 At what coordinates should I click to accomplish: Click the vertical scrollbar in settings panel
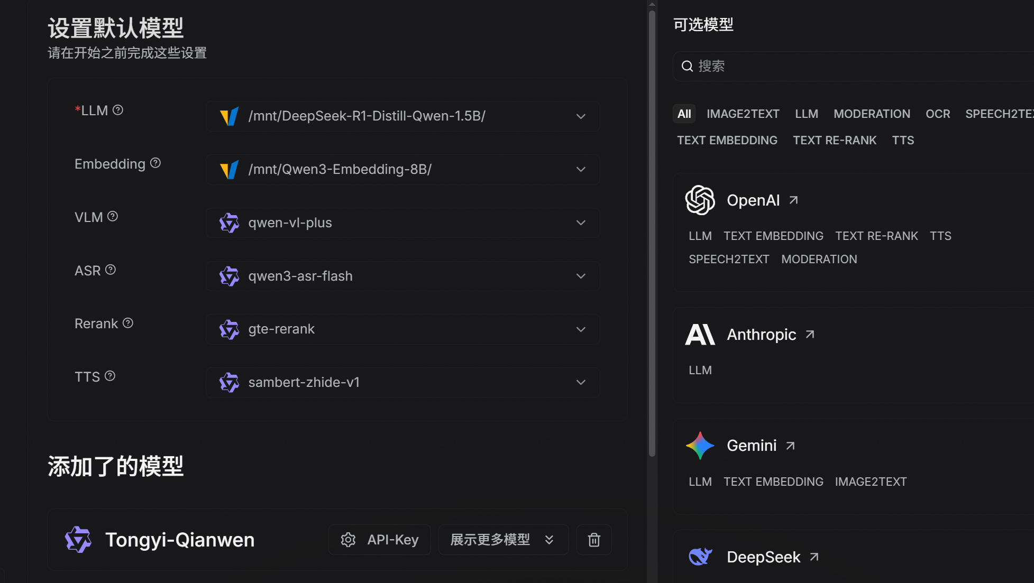652,233
